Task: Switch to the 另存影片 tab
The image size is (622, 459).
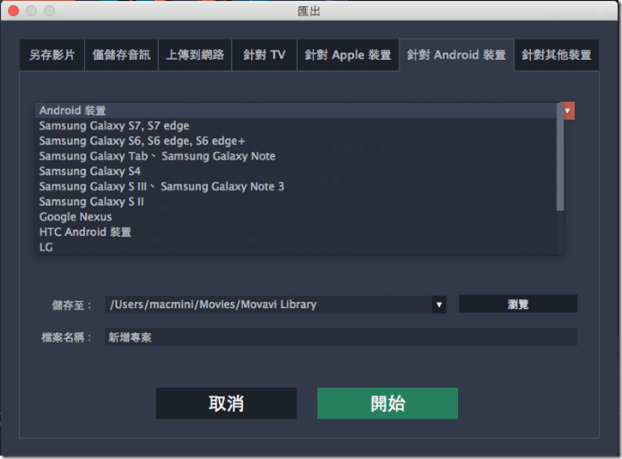Action: (x=52, y=55)
